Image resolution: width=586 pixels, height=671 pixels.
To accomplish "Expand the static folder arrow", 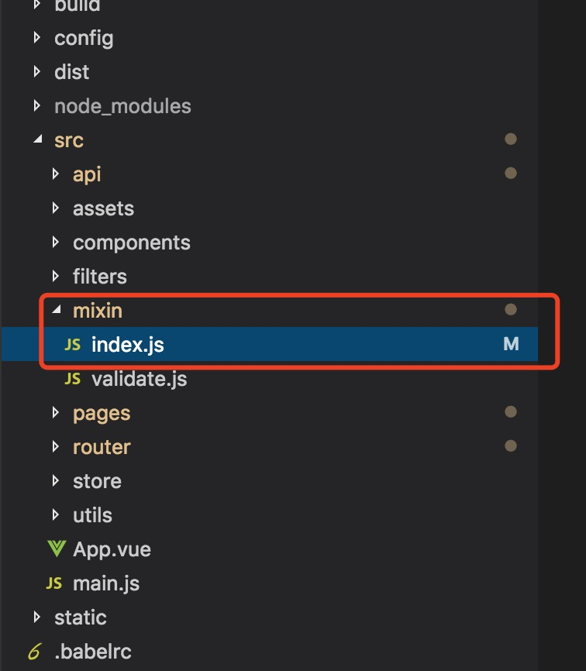I will (37, 618).
